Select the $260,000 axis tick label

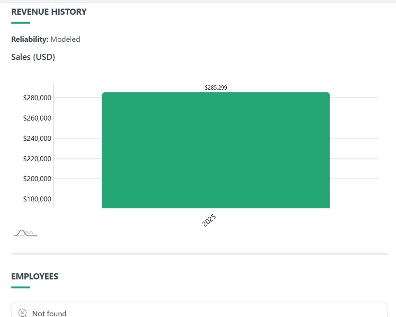[37, 118]
